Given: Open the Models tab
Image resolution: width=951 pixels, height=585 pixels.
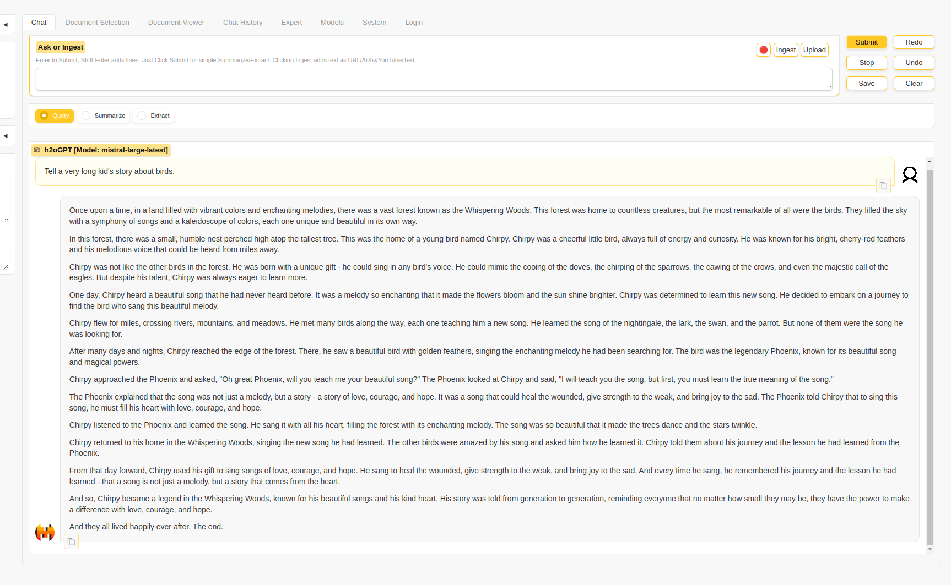Looking at the screenshot, I should coord(332,23).
